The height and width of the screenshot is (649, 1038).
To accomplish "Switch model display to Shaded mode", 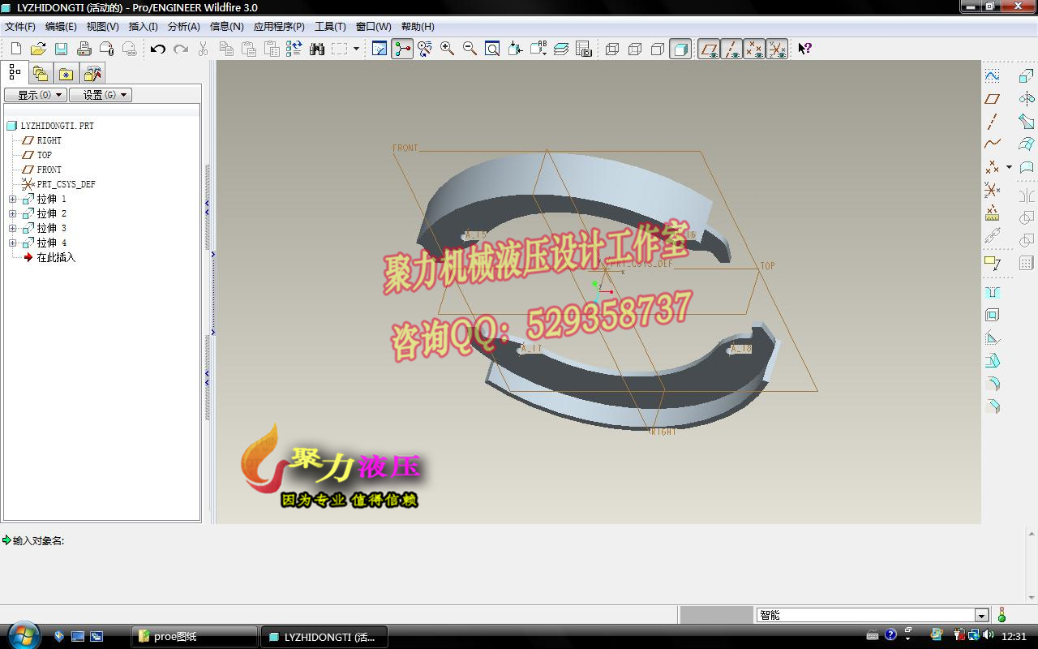I will point(680,49).
